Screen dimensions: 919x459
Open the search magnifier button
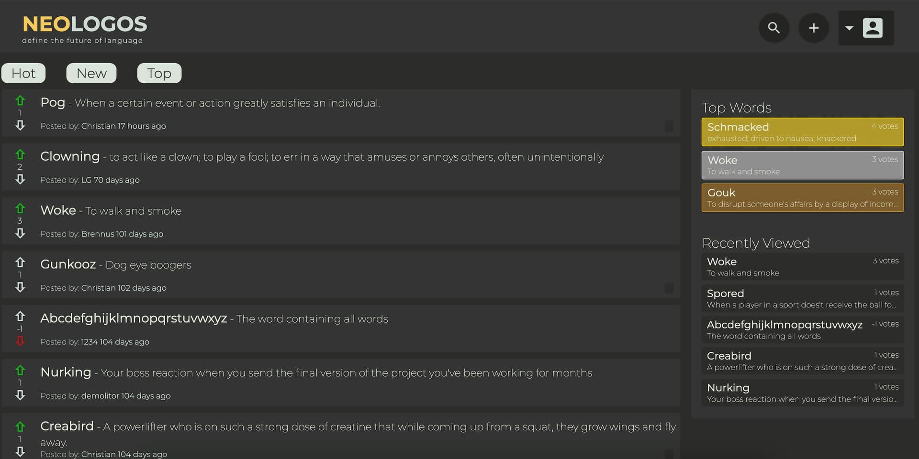[773, 28]
